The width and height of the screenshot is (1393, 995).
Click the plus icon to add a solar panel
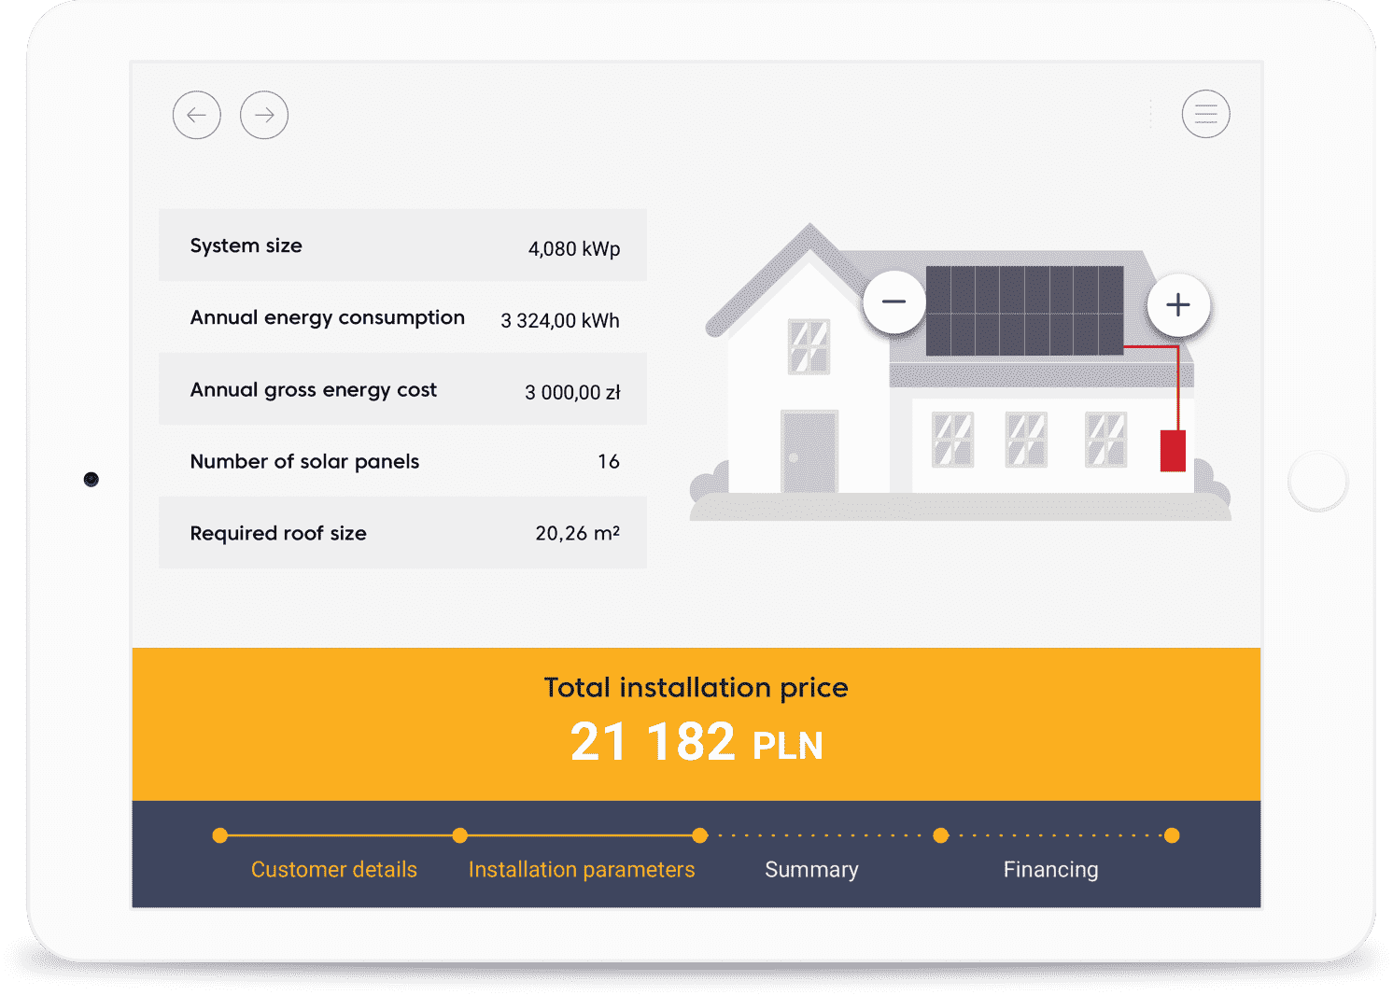pos(1177,304)
